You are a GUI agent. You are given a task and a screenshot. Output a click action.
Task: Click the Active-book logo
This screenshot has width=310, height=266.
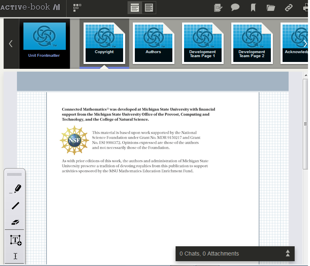click(x=30, y=7)
